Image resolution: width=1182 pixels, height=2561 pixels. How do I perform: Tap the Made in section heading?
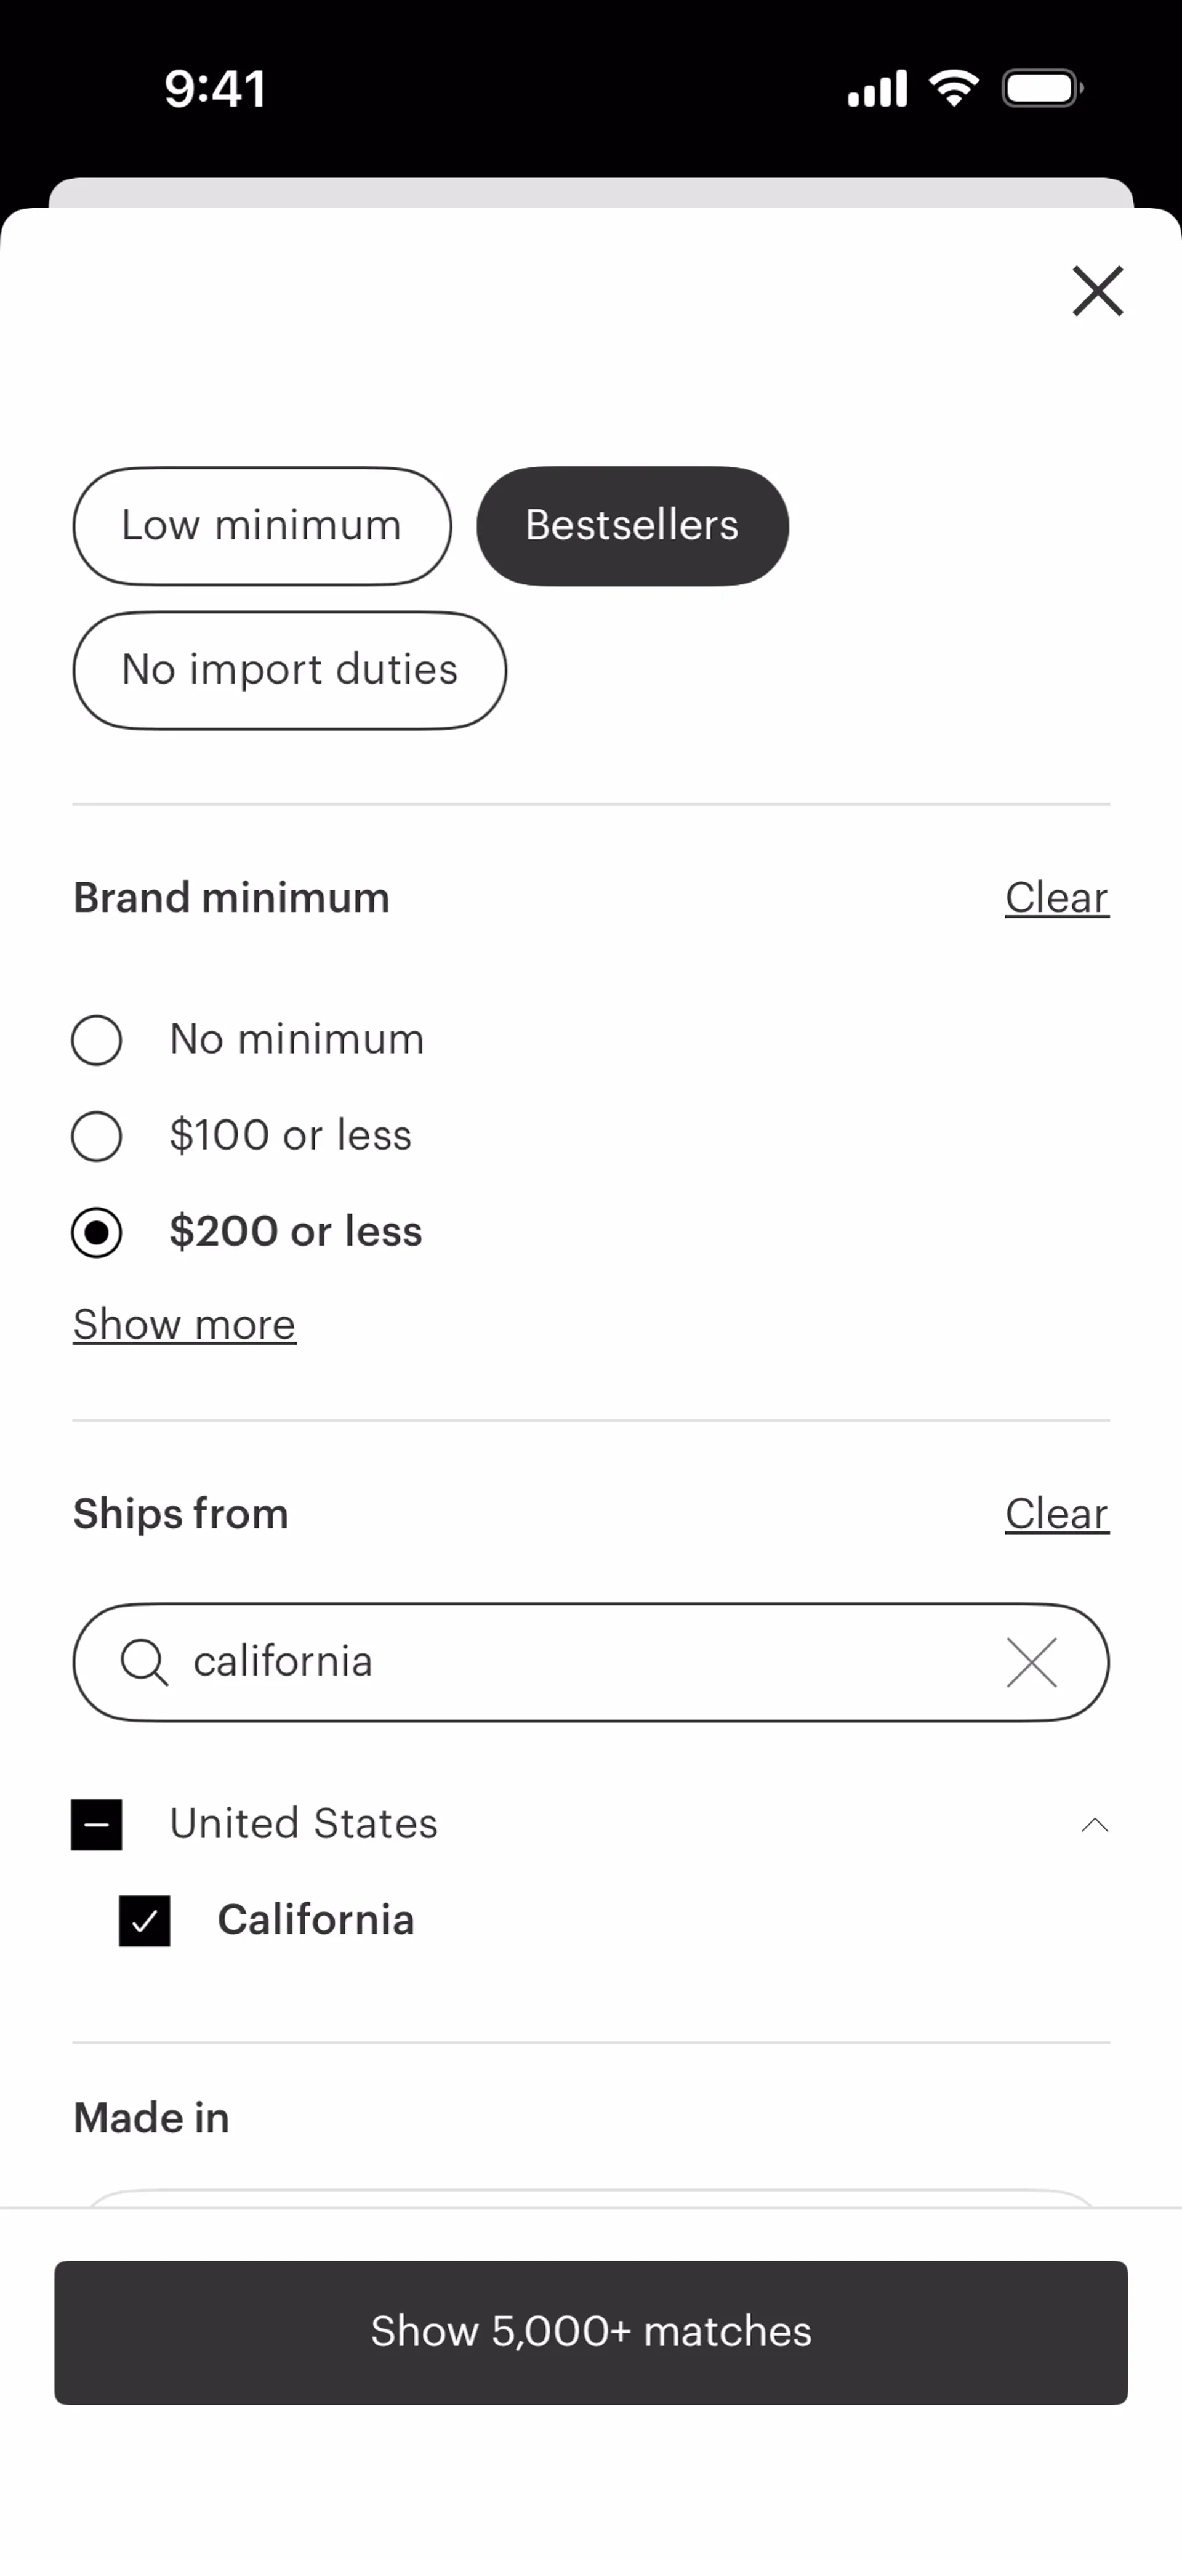(x=151, y=2118)
